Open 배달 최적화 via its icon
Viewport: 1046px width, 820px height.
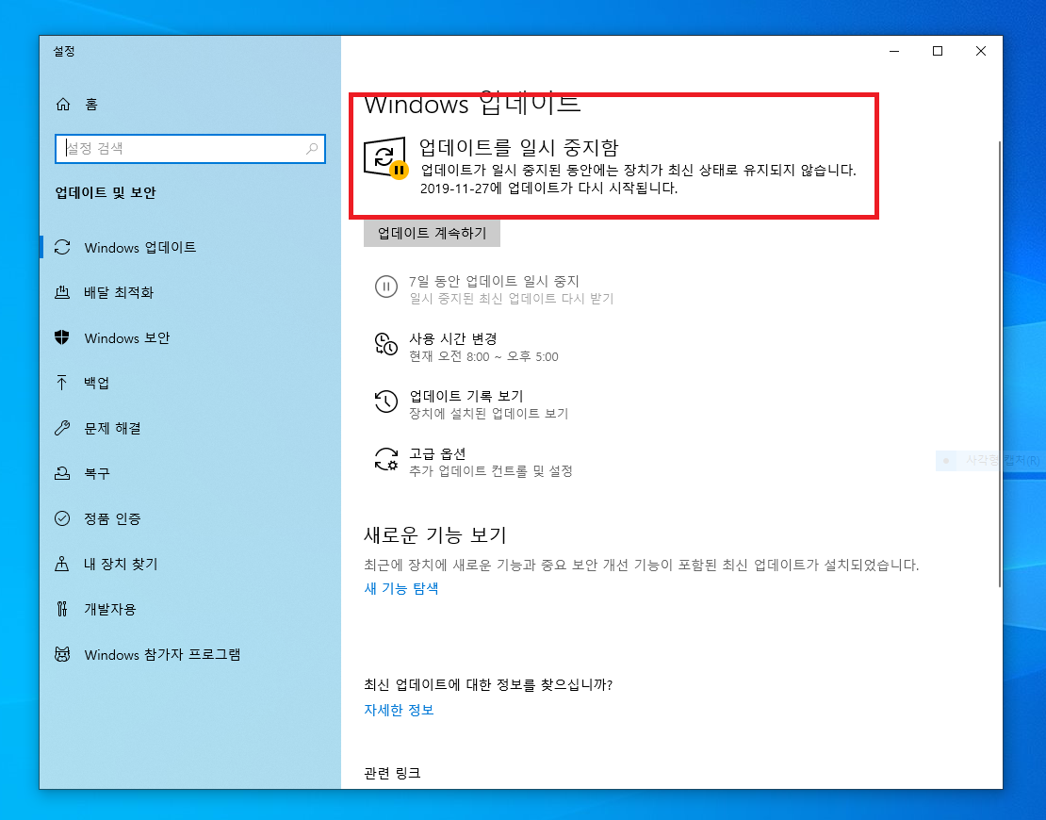click(x=62, y=292)
